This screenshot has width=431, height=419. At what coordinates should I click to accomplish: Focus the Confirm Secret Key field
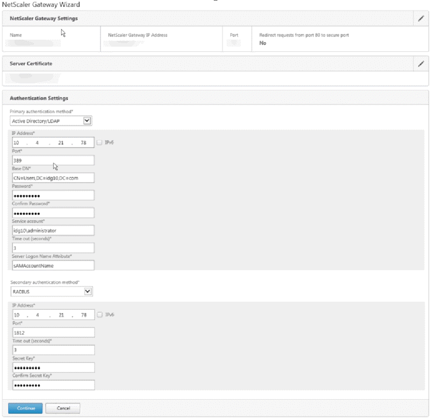[52, 385]
